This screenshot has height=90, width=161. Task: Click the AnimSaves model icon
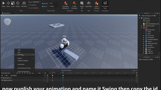coord(146,47)
